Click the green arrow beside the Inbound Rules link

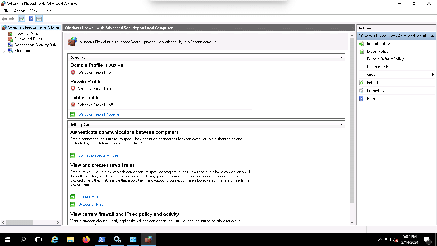coord(73,197)
